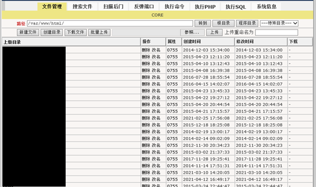Click 改名 in the 2015-04-10 13:12:43 row
This screenshot has height=187, width=316.
pyautogui.click(x=156, y=64)
